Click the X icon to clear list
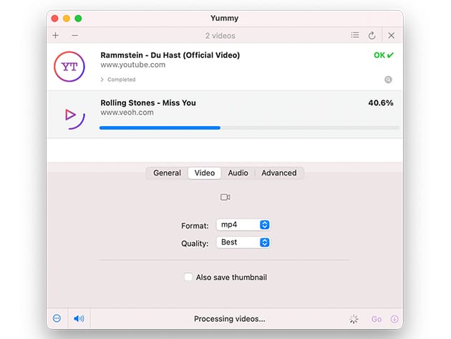Viewport: 451px width, 339px height. point(391,35)
